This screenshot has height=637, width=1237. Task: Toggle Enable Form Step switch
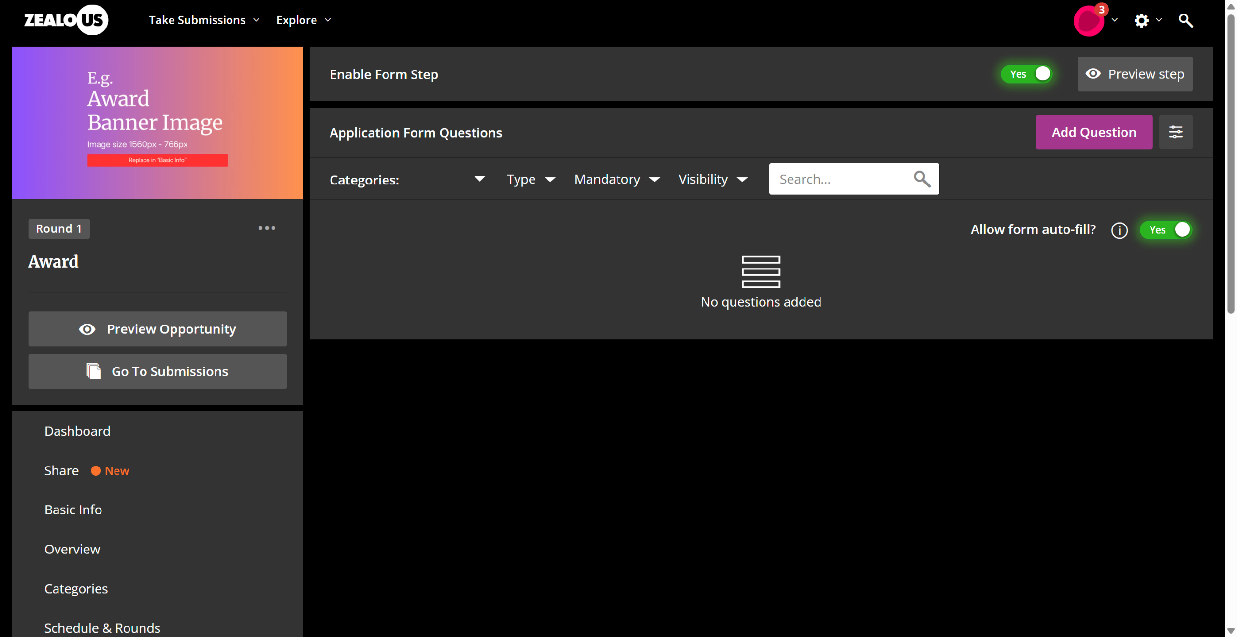[1027, 74]
